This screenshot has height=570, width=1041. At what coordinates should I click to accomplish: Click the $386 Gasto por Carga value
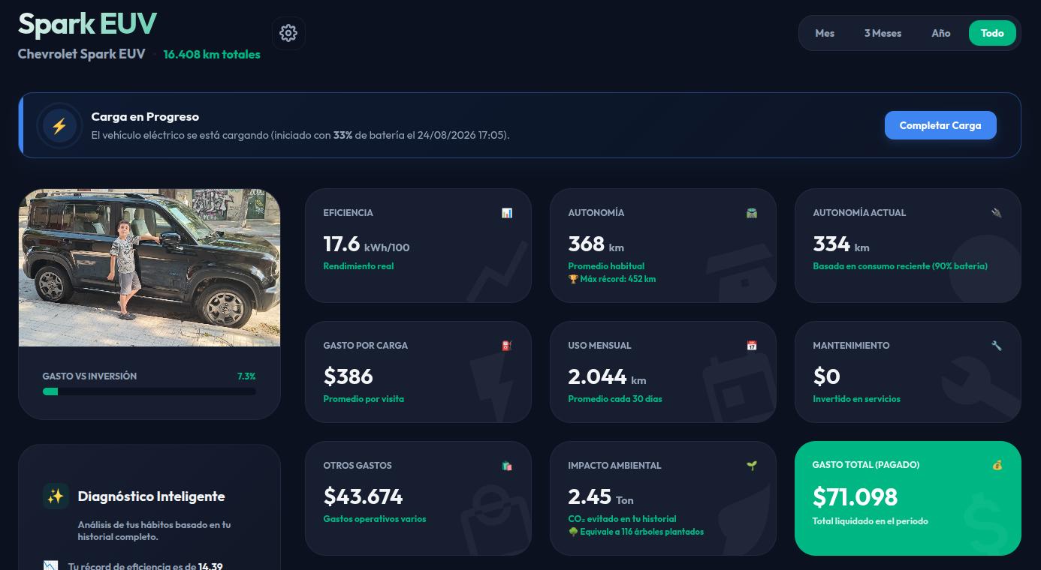349,376
